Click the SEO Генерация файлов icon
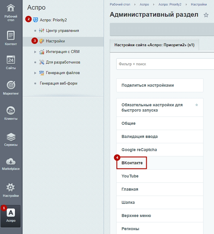The width and height of the screenshot is (214, 234). (41, 73)
